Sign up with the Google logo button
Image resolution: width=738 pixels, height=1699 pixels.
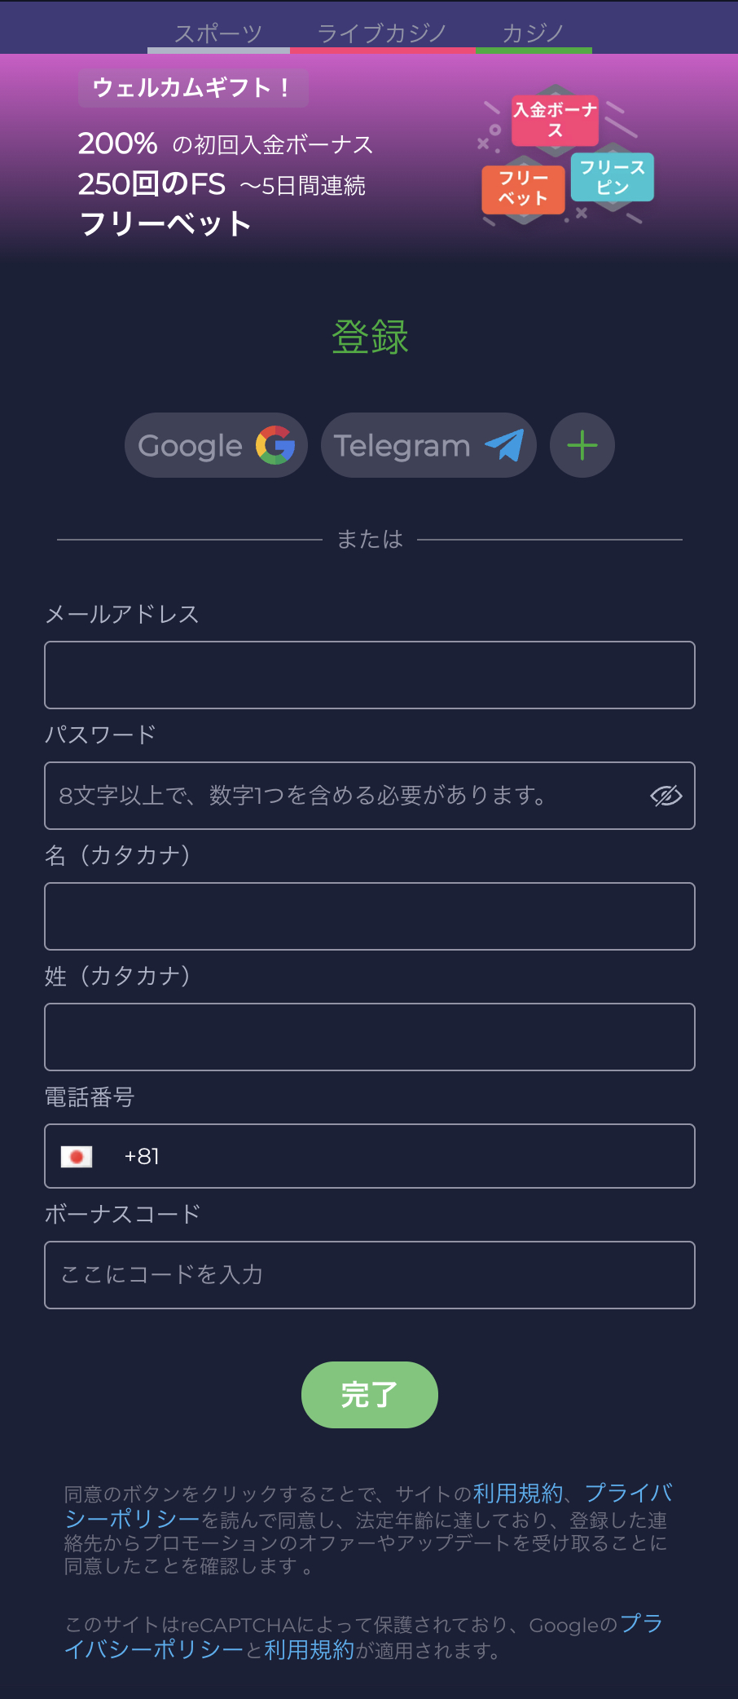coord(216,445)
